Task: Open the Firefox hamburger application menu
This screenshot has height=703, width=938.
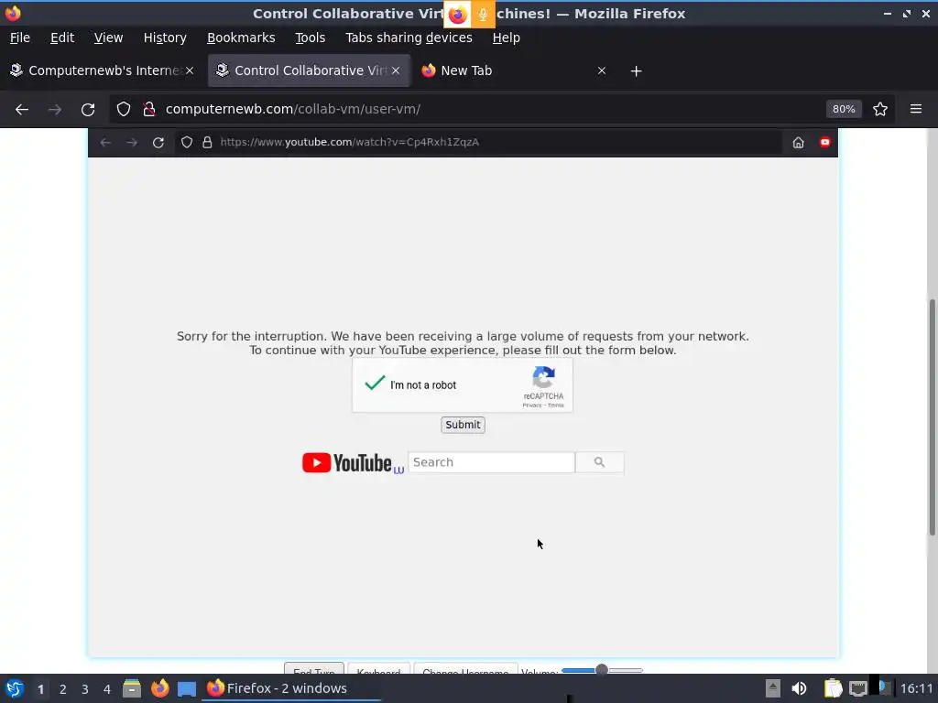Action: click(916, 109)
